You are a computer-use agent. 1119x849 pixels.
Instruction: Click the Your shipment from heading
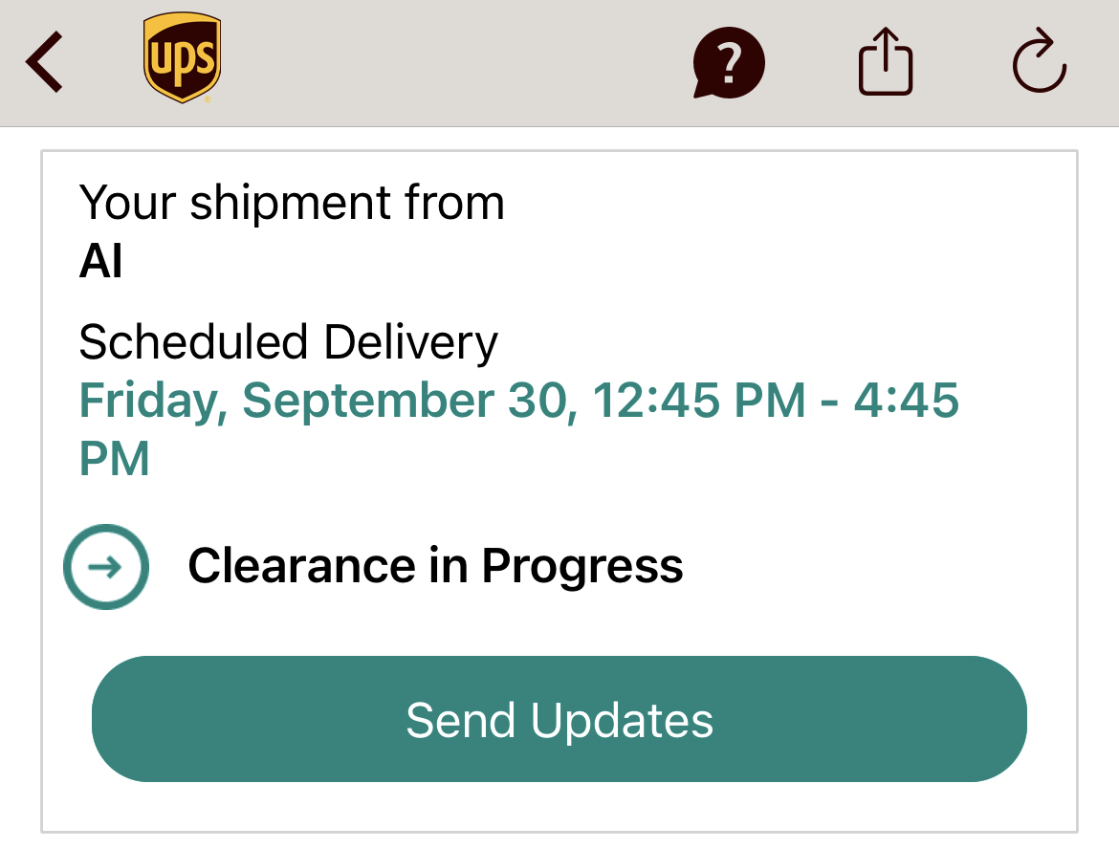(292, 203)
